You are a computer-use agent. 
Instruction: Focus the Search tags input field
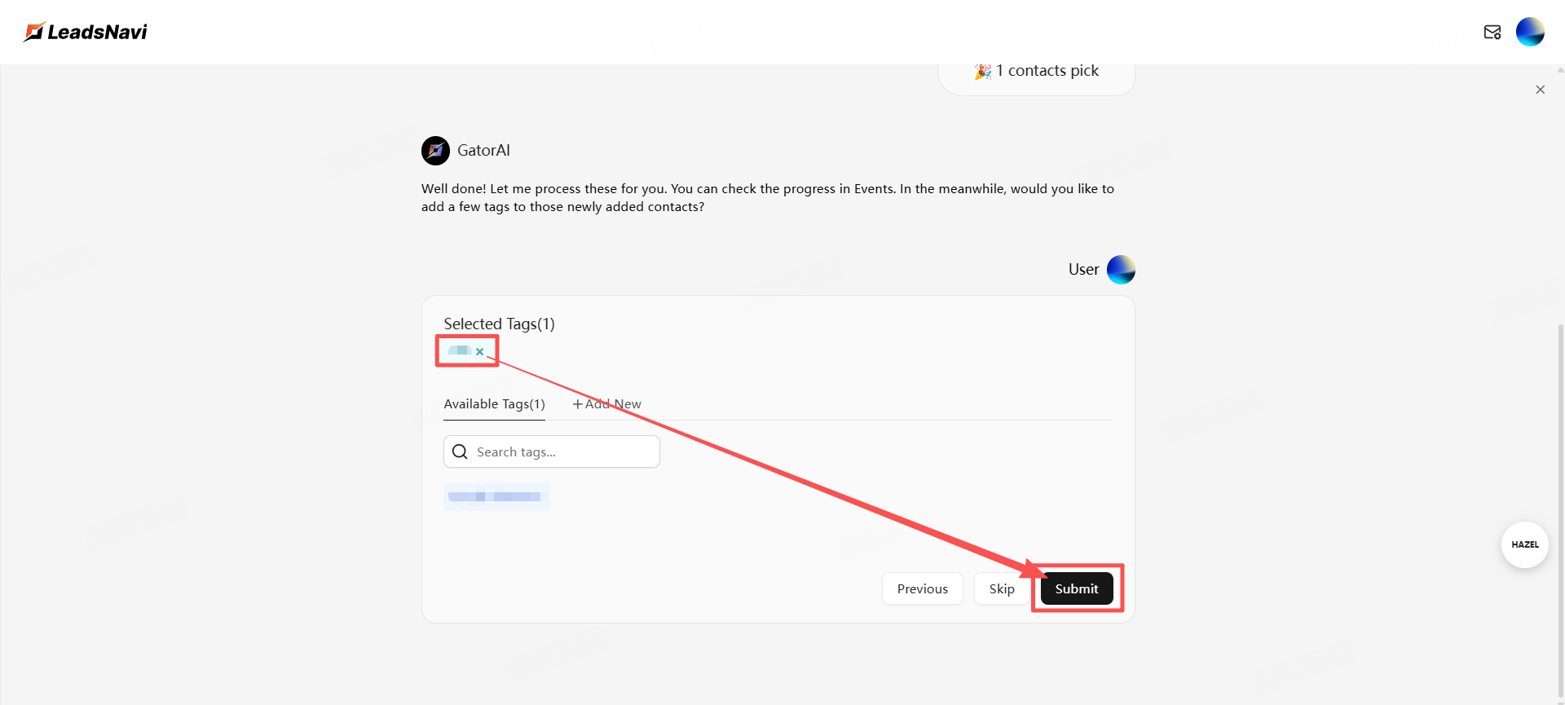coord(562,452)
